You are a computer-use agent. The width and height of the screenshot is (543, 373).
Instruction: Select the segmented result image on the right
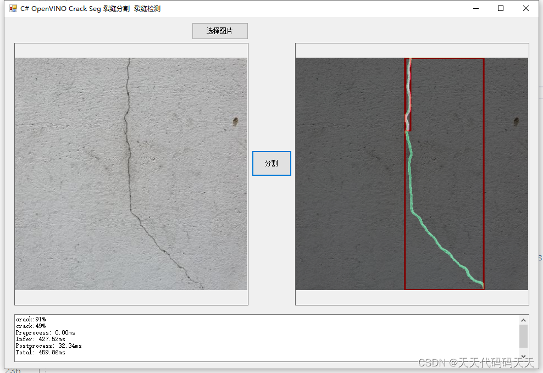412,174
